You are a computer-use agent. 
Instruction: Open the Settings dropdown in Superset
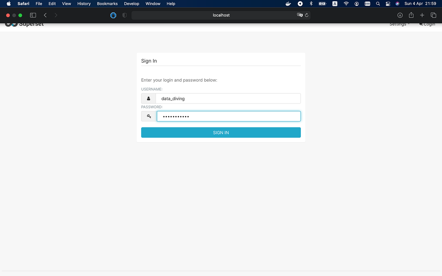pyautogui.click(x=398, y=24)
